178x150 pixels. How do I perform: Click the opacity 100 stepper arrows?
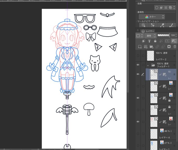tap(176, 35)
